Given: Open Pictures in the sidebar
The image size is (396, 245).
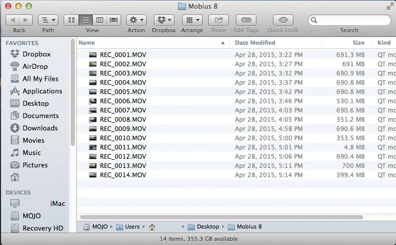Looking at the screenshot, I should [x=35, y=165].
